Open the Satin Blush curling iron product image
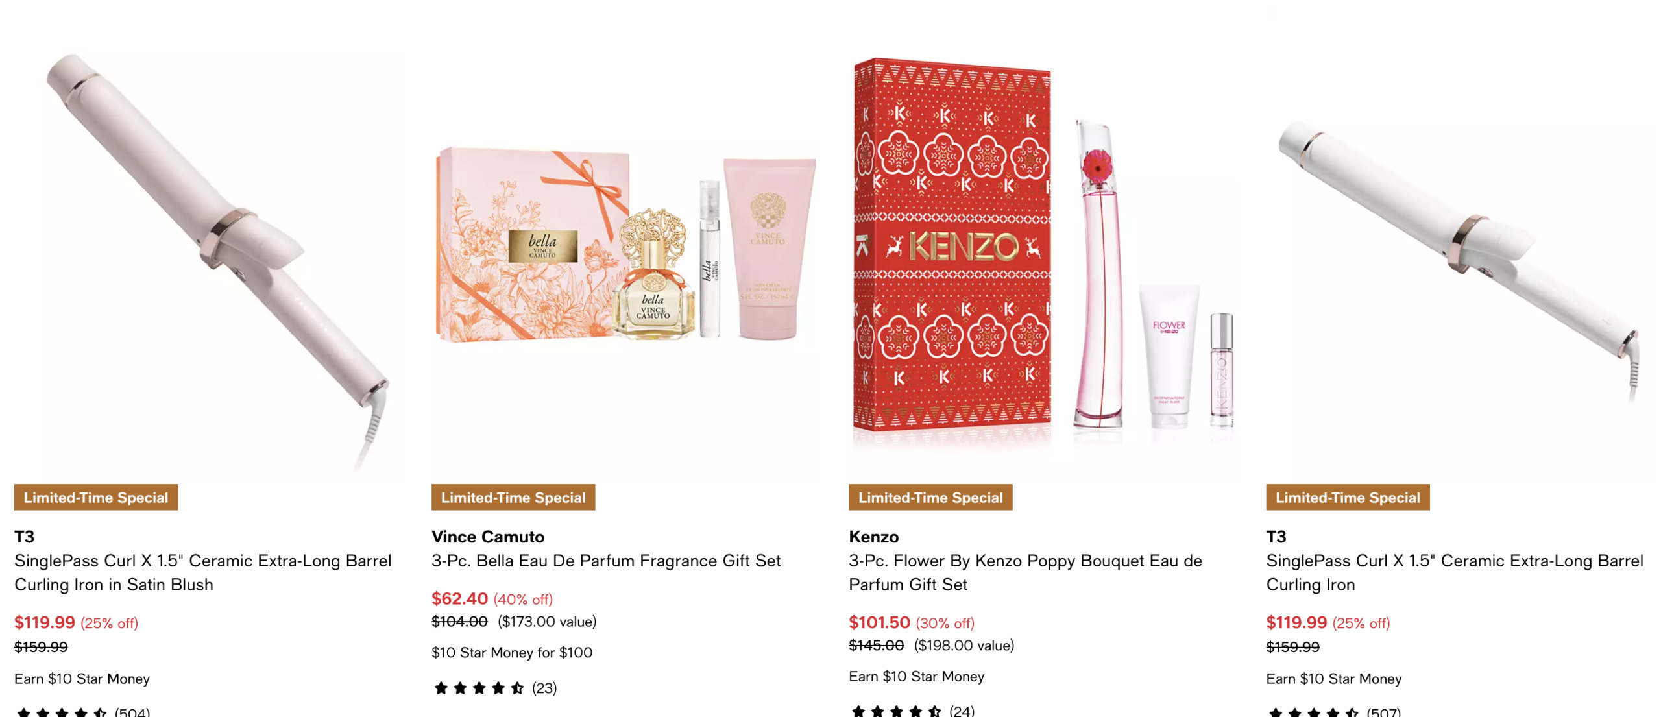1661x717 pixels. (x=208, y=260)
